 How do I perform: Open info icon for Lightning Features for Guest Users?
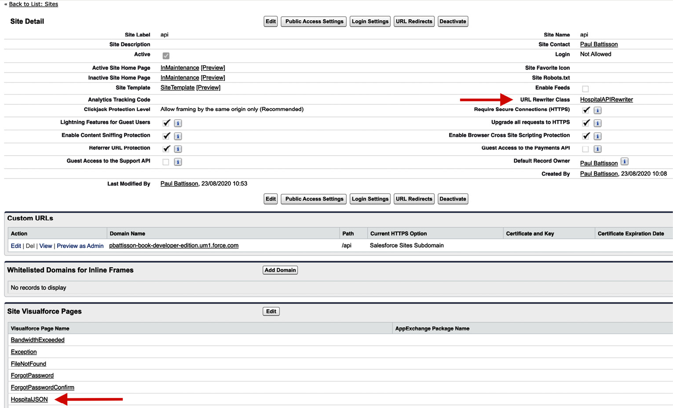(x=178, y=123)
